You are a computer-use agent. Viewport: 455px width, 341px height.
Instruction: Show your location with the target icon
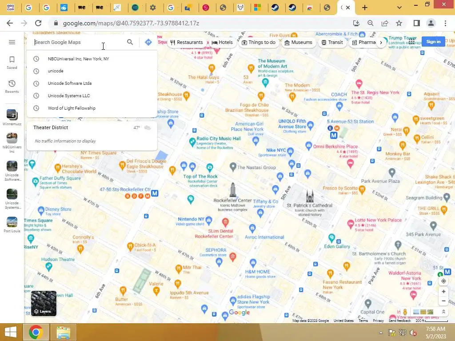coord(443,281)
